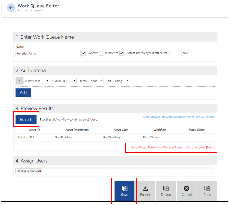This screenshot has height=205, width=229.
Task: Refresh the preview results
Action: pos(26,119)
